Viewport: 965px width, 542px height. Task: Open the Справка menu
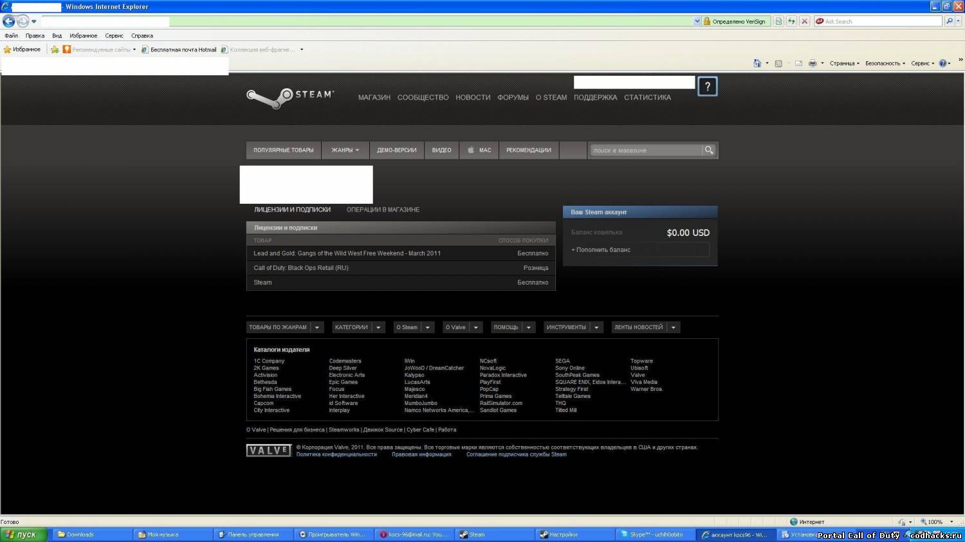tap(142, 35)
